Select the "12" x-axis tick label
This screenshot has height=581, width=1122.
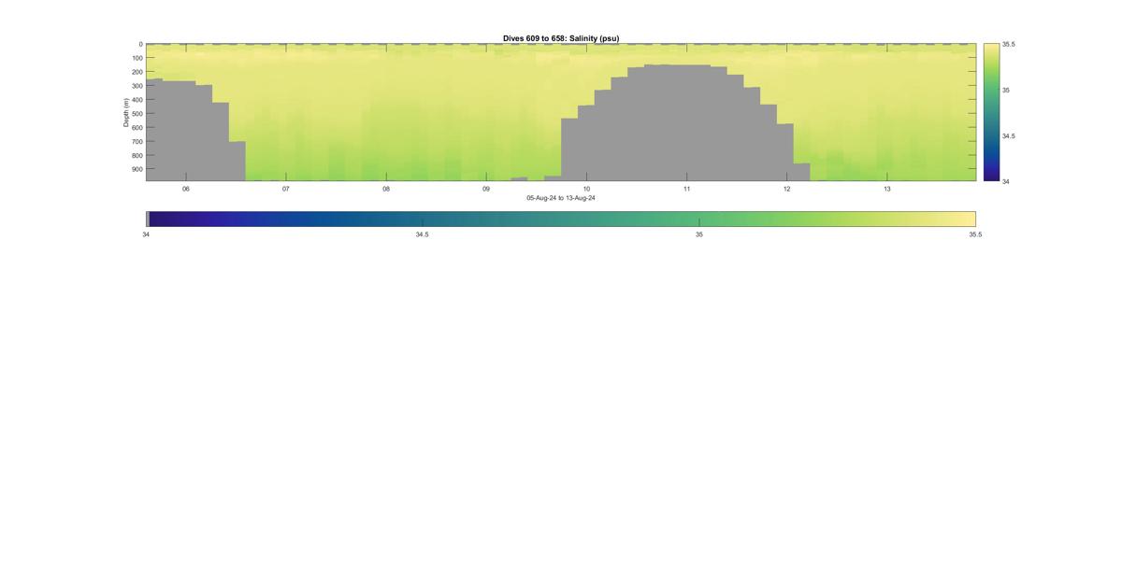(787, 189)
